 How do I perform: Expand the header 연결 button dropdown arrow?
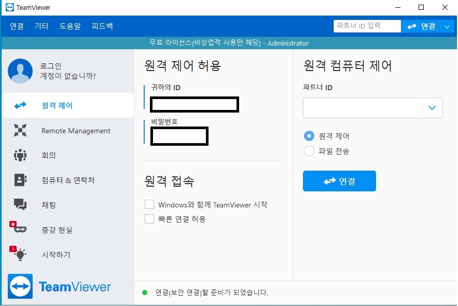(x=447, y=26)
